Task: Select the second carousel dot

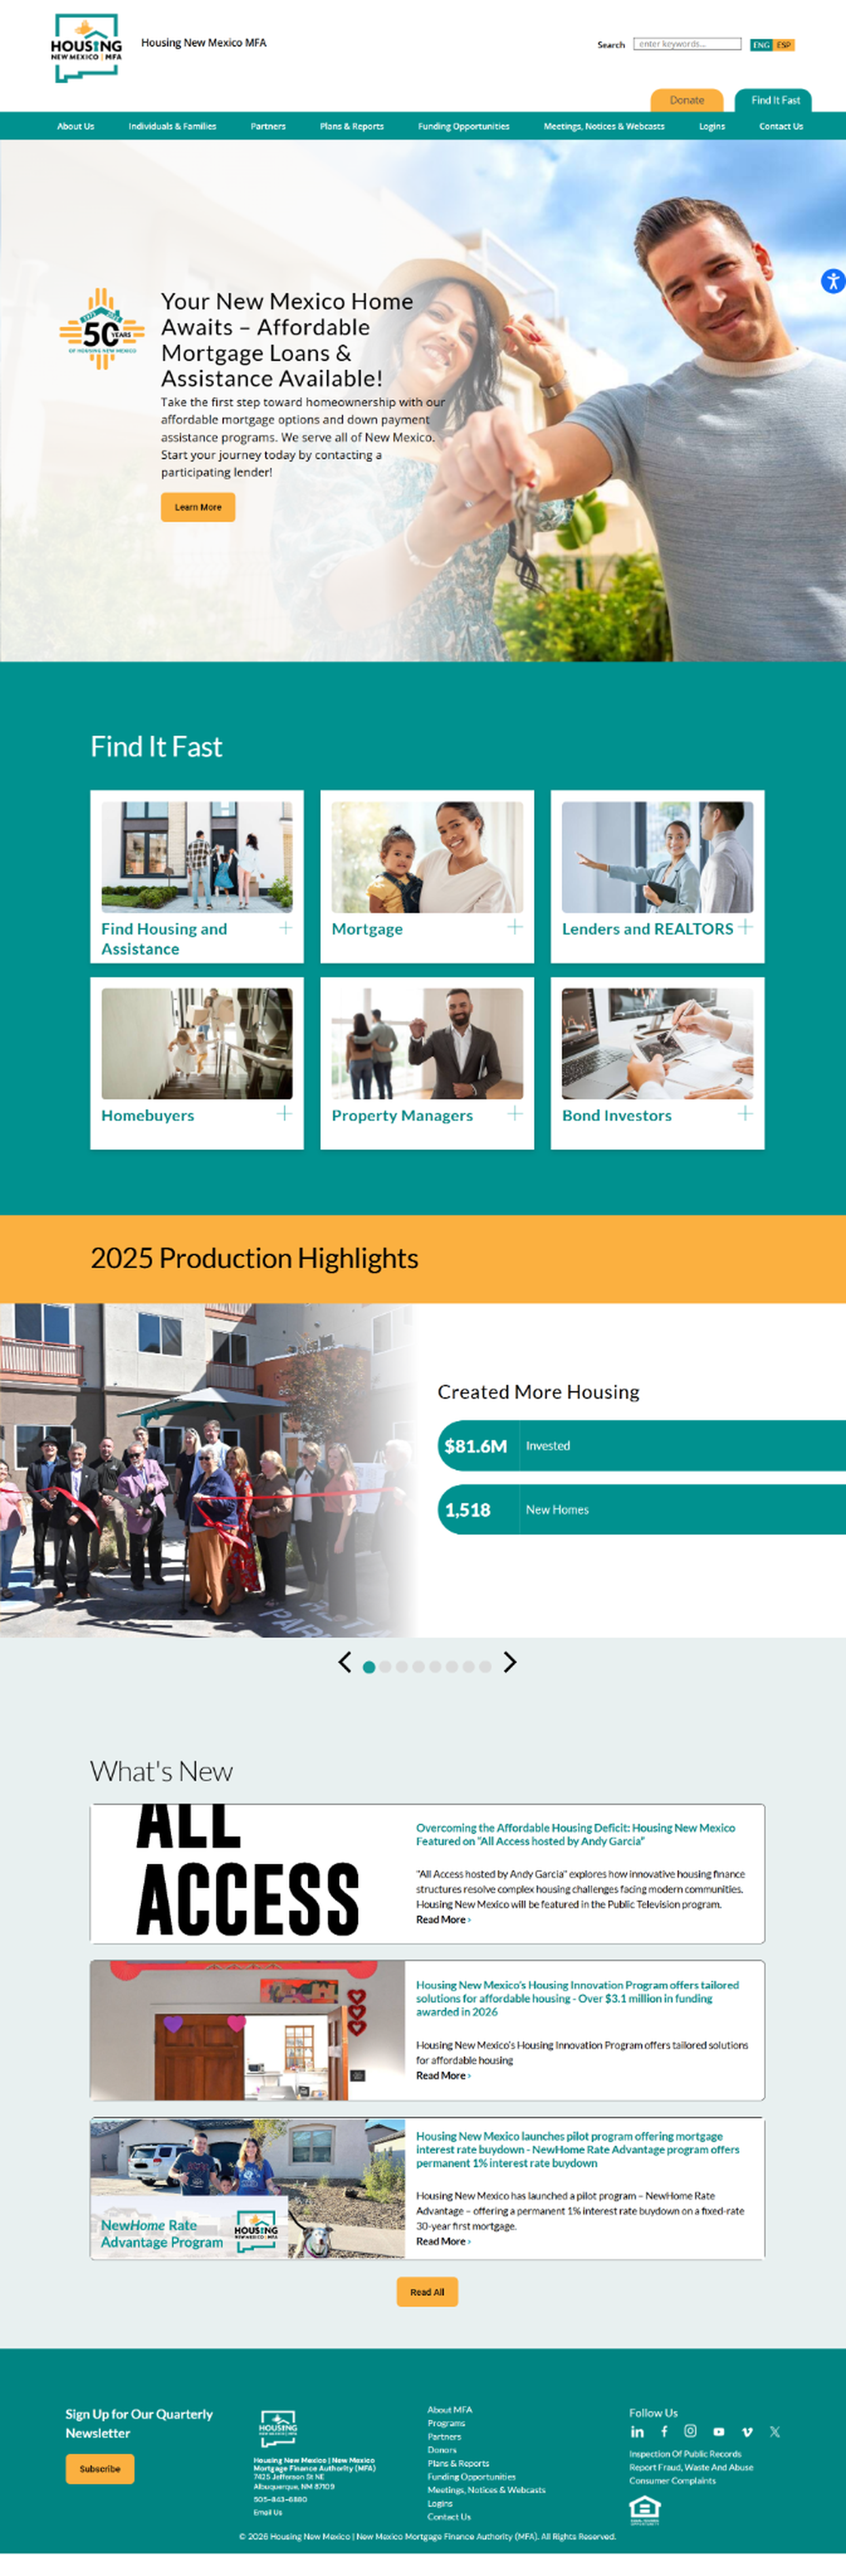Action: [x=385, y=1667]
